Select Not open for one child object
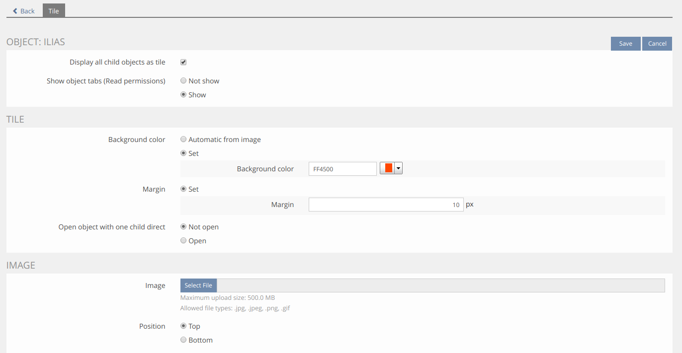This screenshot has height=353, width=682. tap(183, 227)
